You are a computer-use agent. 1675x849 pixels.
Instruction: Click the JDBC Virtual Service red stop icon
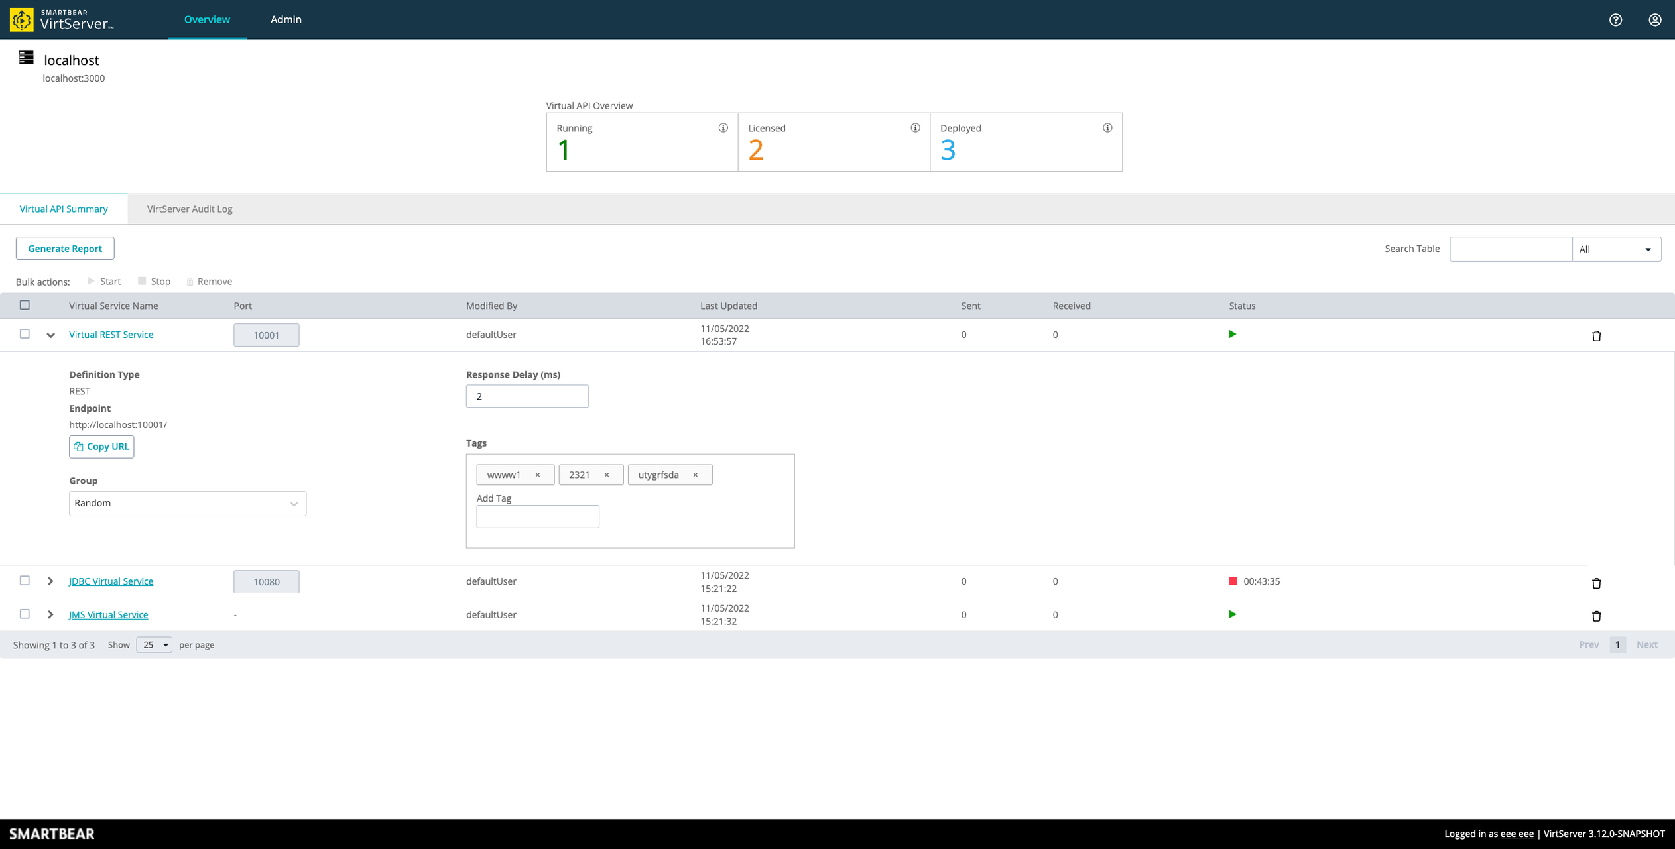click(1233, 581)
